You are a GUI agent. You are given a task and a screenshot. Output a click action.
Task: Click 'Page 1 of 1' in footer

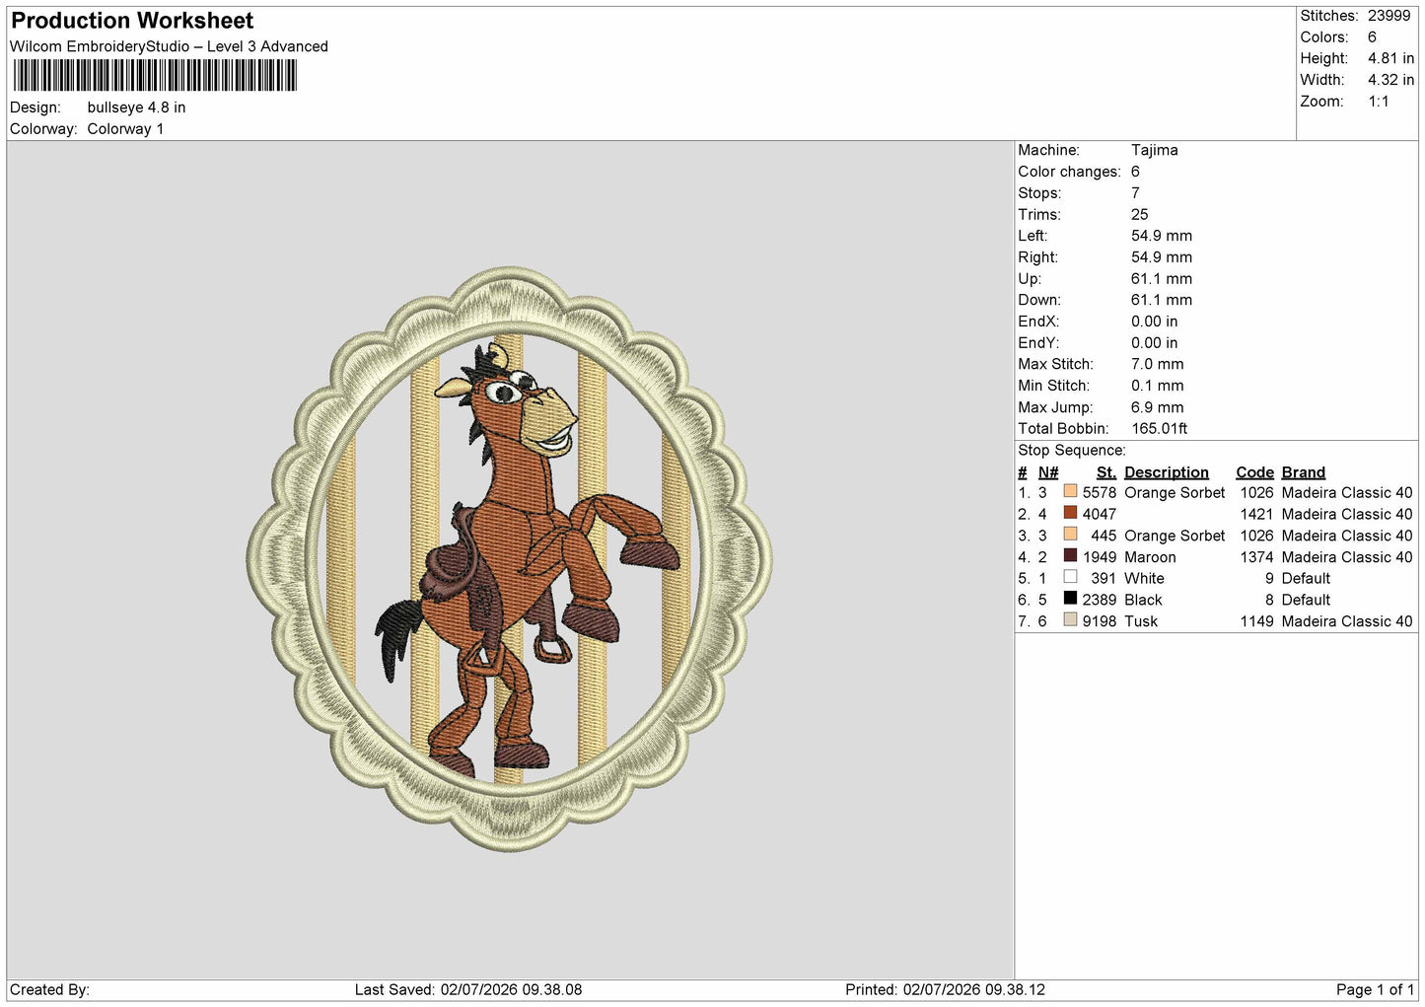(1375, 989)
